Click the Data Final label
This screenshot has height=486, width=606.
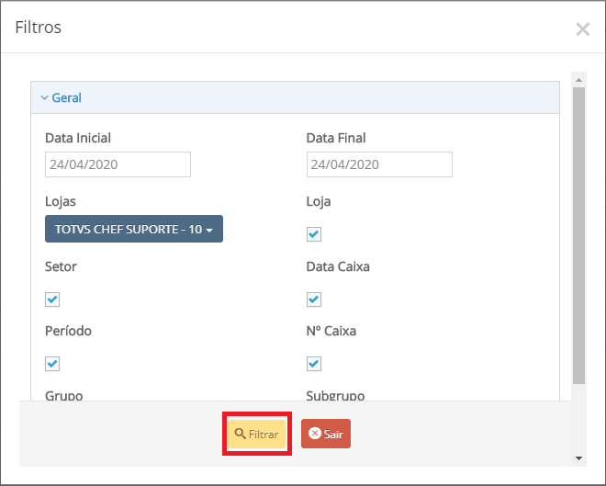tap(336, 138)
